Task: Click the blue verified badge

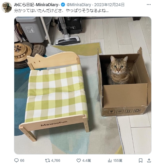Action: pos(63,5)
